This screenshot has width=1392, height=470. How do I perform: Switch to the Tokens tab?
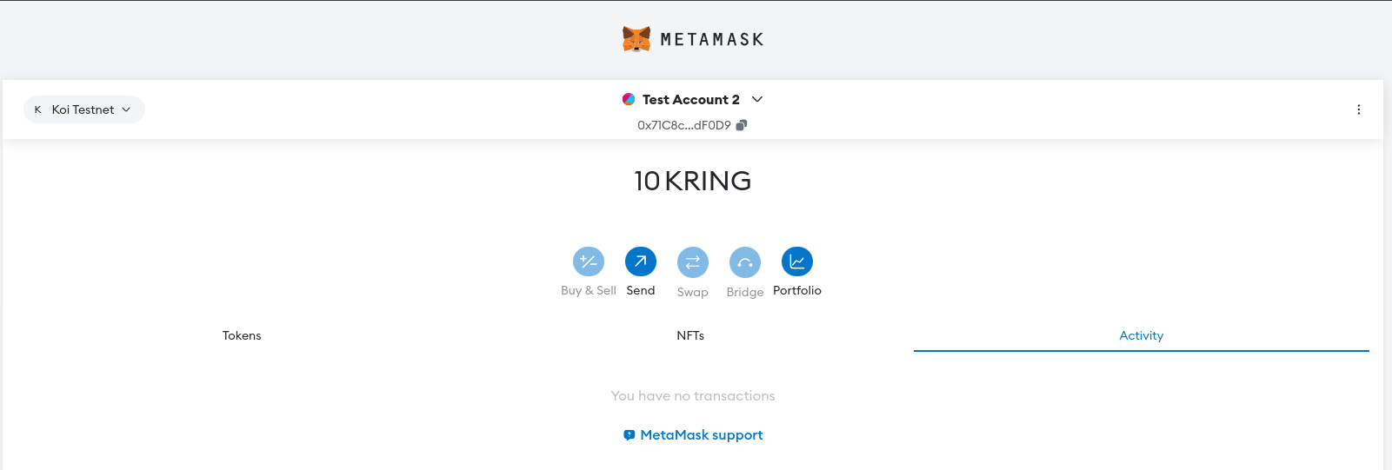click(x=242, y=335)
